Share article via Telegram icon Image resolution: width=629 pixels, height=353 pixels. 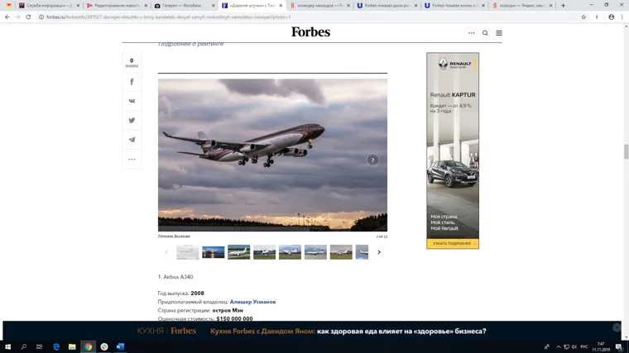click(x=132, y=140)
